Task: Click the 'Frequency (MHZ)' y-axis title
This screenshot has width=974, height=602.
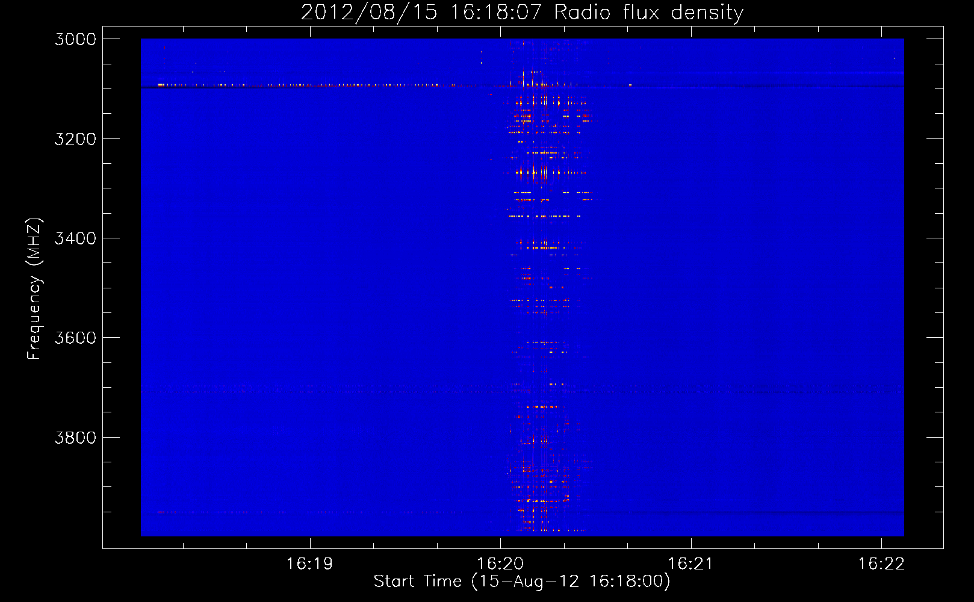Action: click(x=35, y=289)
